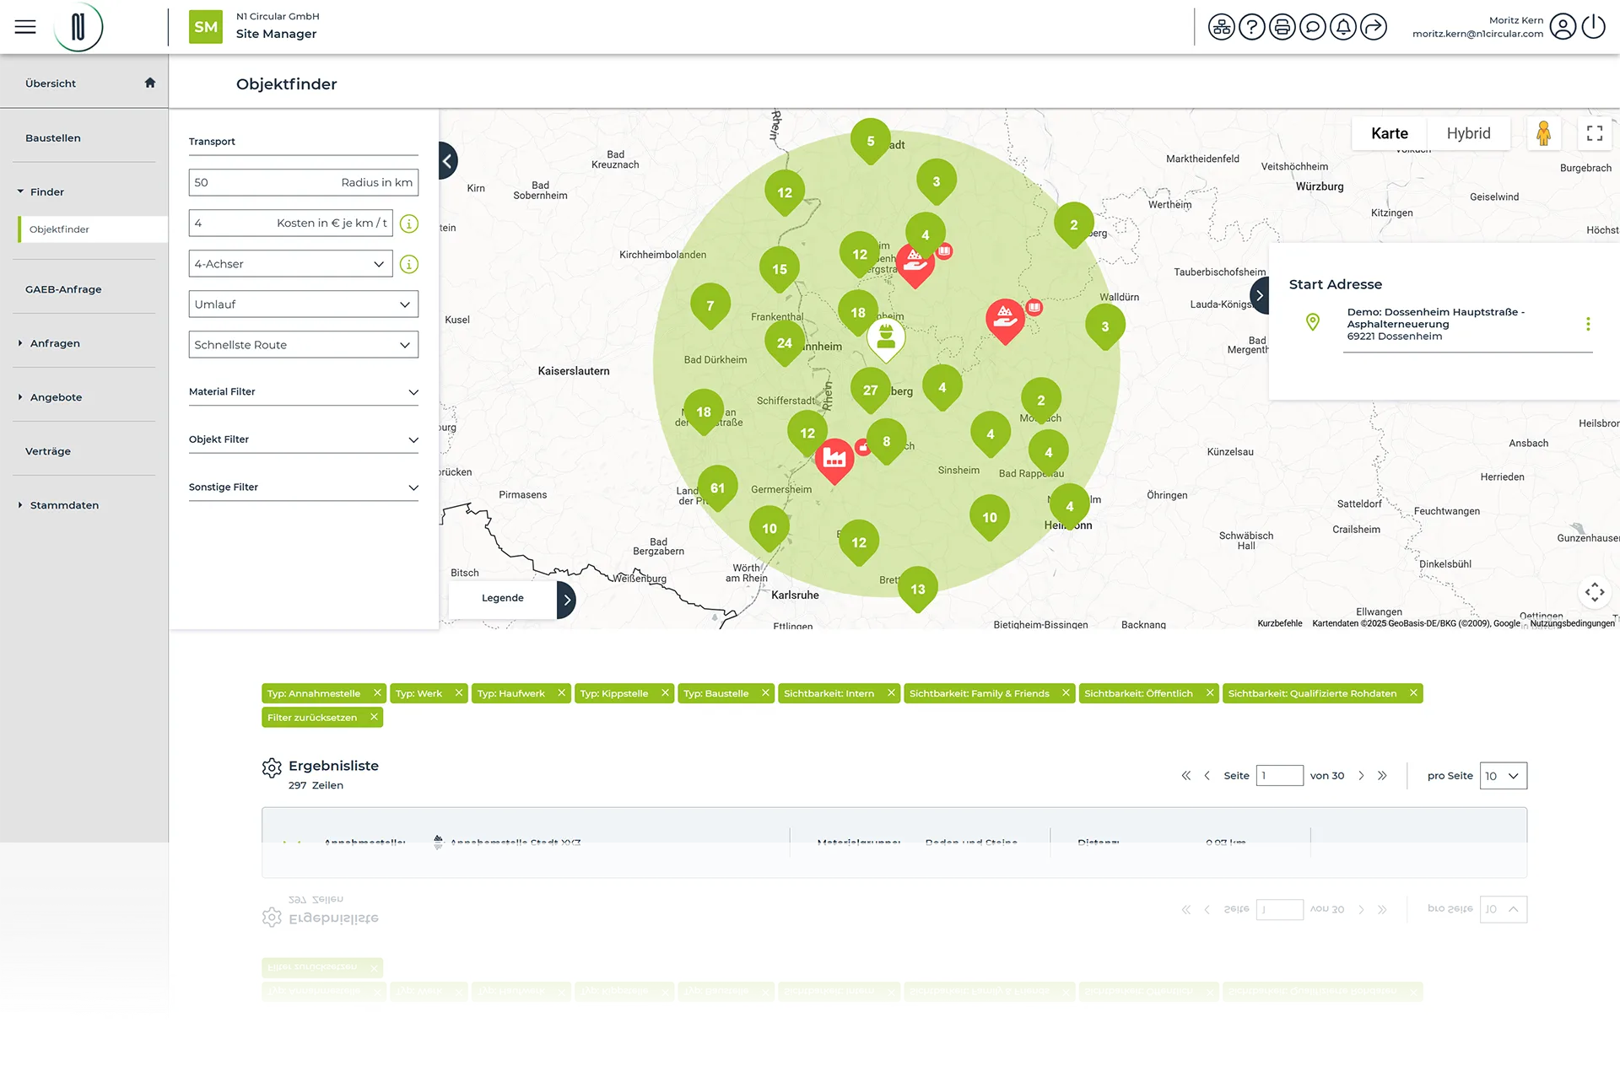Collapse the filter panel arrow
This screenshot has height=1077, width=1620.
448,160
